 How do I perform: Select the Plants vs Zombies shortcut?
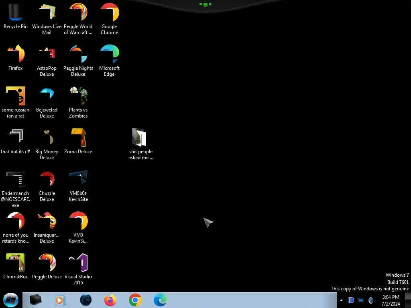point(78,102)
